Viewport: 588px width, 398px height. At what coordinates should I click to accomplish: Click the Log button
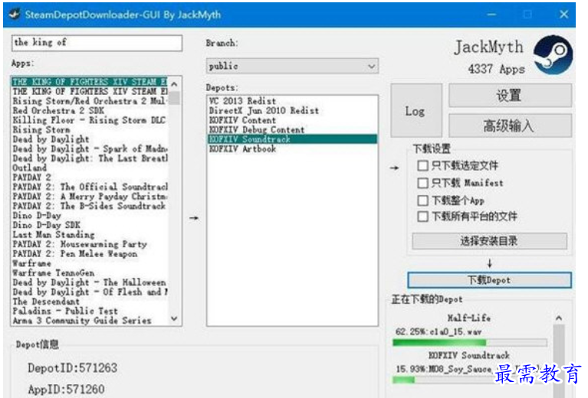pos(416,111)
